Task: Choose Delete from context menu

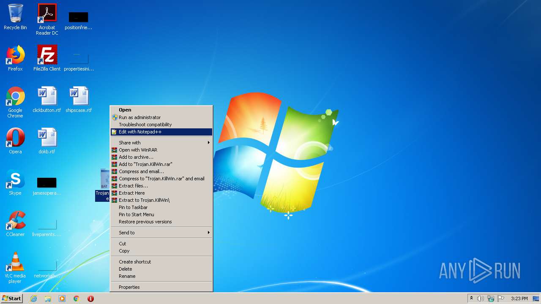Action: pos(161,269)
